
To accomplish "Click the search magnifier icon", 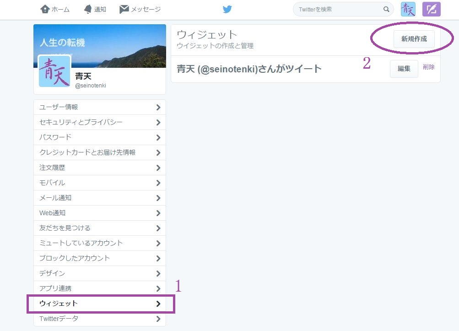I will click(x=386, y=9).
